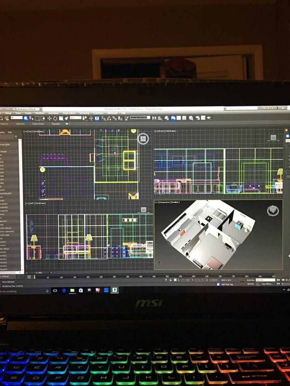Click the Perspective viewport ViewCube
This screenshot has width=290, height=386.
pyautogui.click(x=273, y=211)
